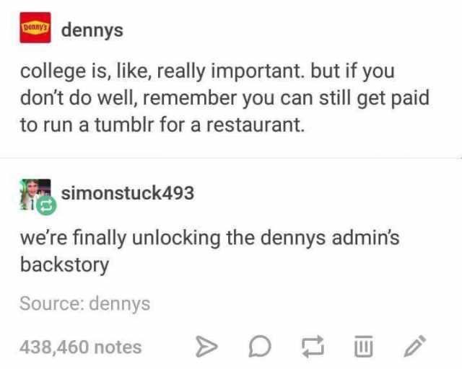
Task: Click the word 'notes' beside the count
Action: click(x=118, y=347)
